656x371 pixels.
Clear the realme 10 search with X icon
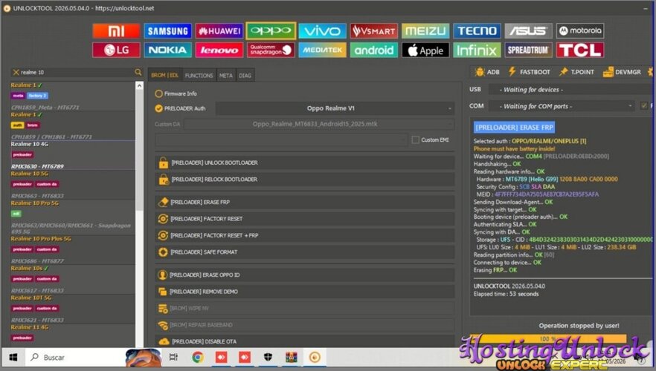coord(16,72)
